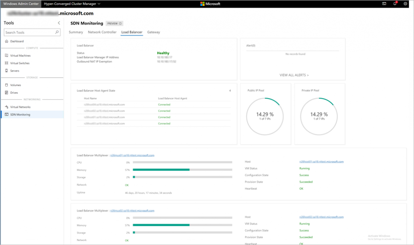The height and width of the screenshot is (245, 414).
Task: Click the Volumes sidebar icon
Action: tap(6, 85)
